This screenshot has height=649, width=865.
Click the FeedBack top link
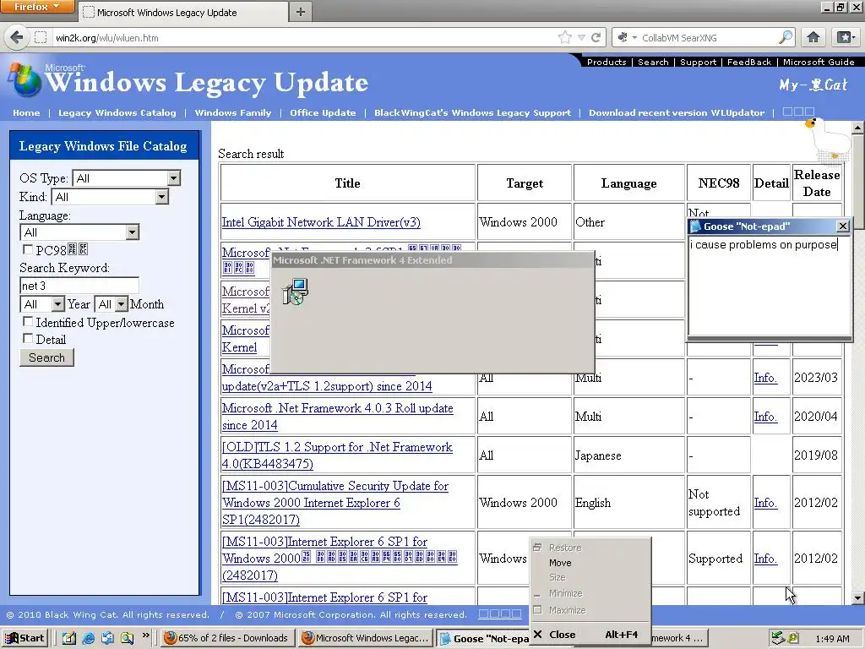point(749,62)
